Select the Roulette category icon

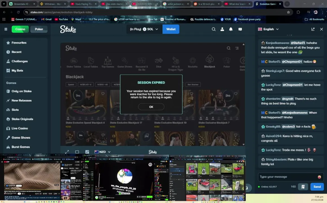coord(192,62)
